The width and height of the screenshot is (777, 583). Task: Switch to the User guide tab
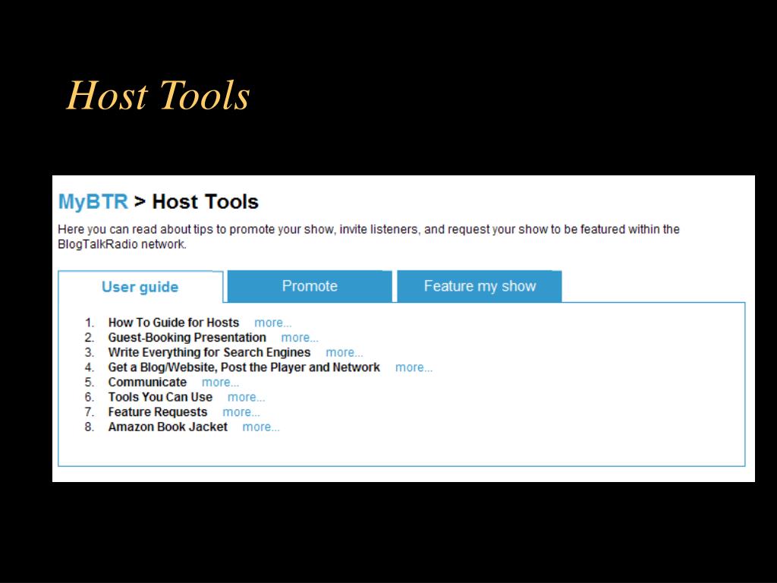[x=140, y=287]
